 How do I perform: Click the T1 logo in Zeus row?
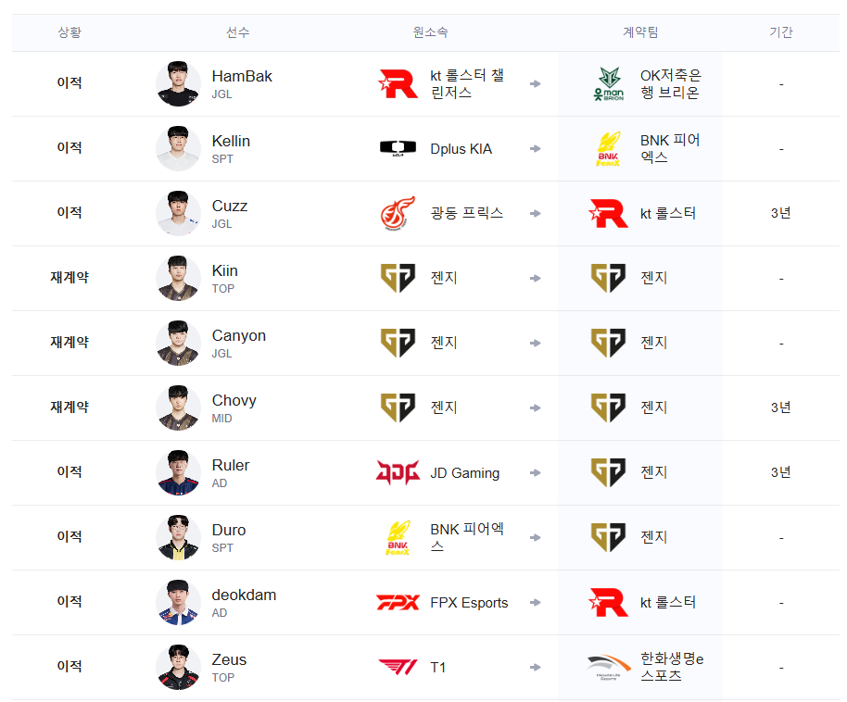pos(398,667)
